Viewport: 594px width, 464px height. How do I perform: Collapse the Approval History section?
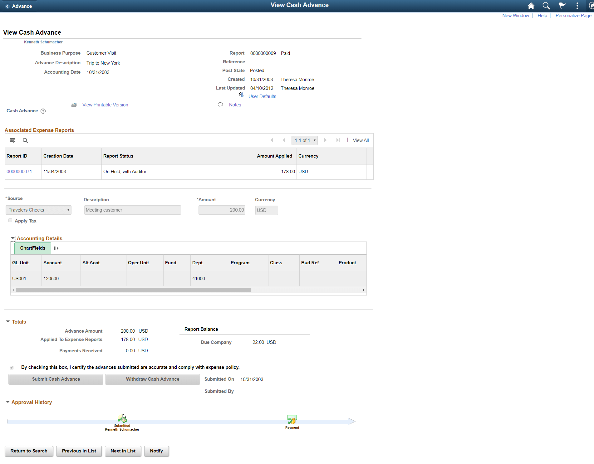tap(8, 402)
